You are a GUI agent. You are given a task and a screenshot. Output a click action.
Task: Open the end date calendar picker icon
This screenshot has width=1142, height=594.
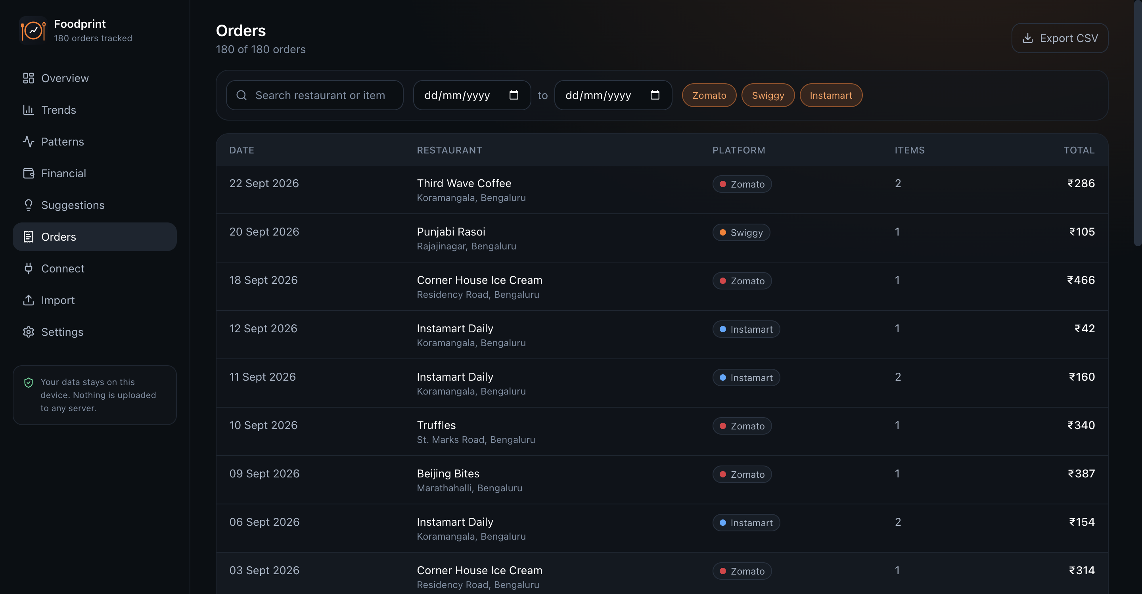tap(655, 95)
